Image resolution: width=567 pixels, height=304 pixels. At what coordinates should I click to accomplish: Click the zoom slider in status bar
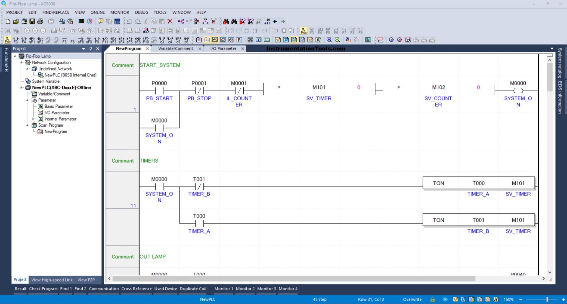click(547, 299)
